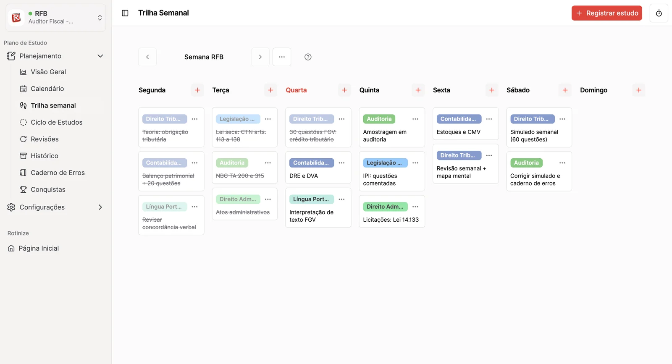Open Caderno de Erros page
Viewport: 672px width, 364px height.
58,173
